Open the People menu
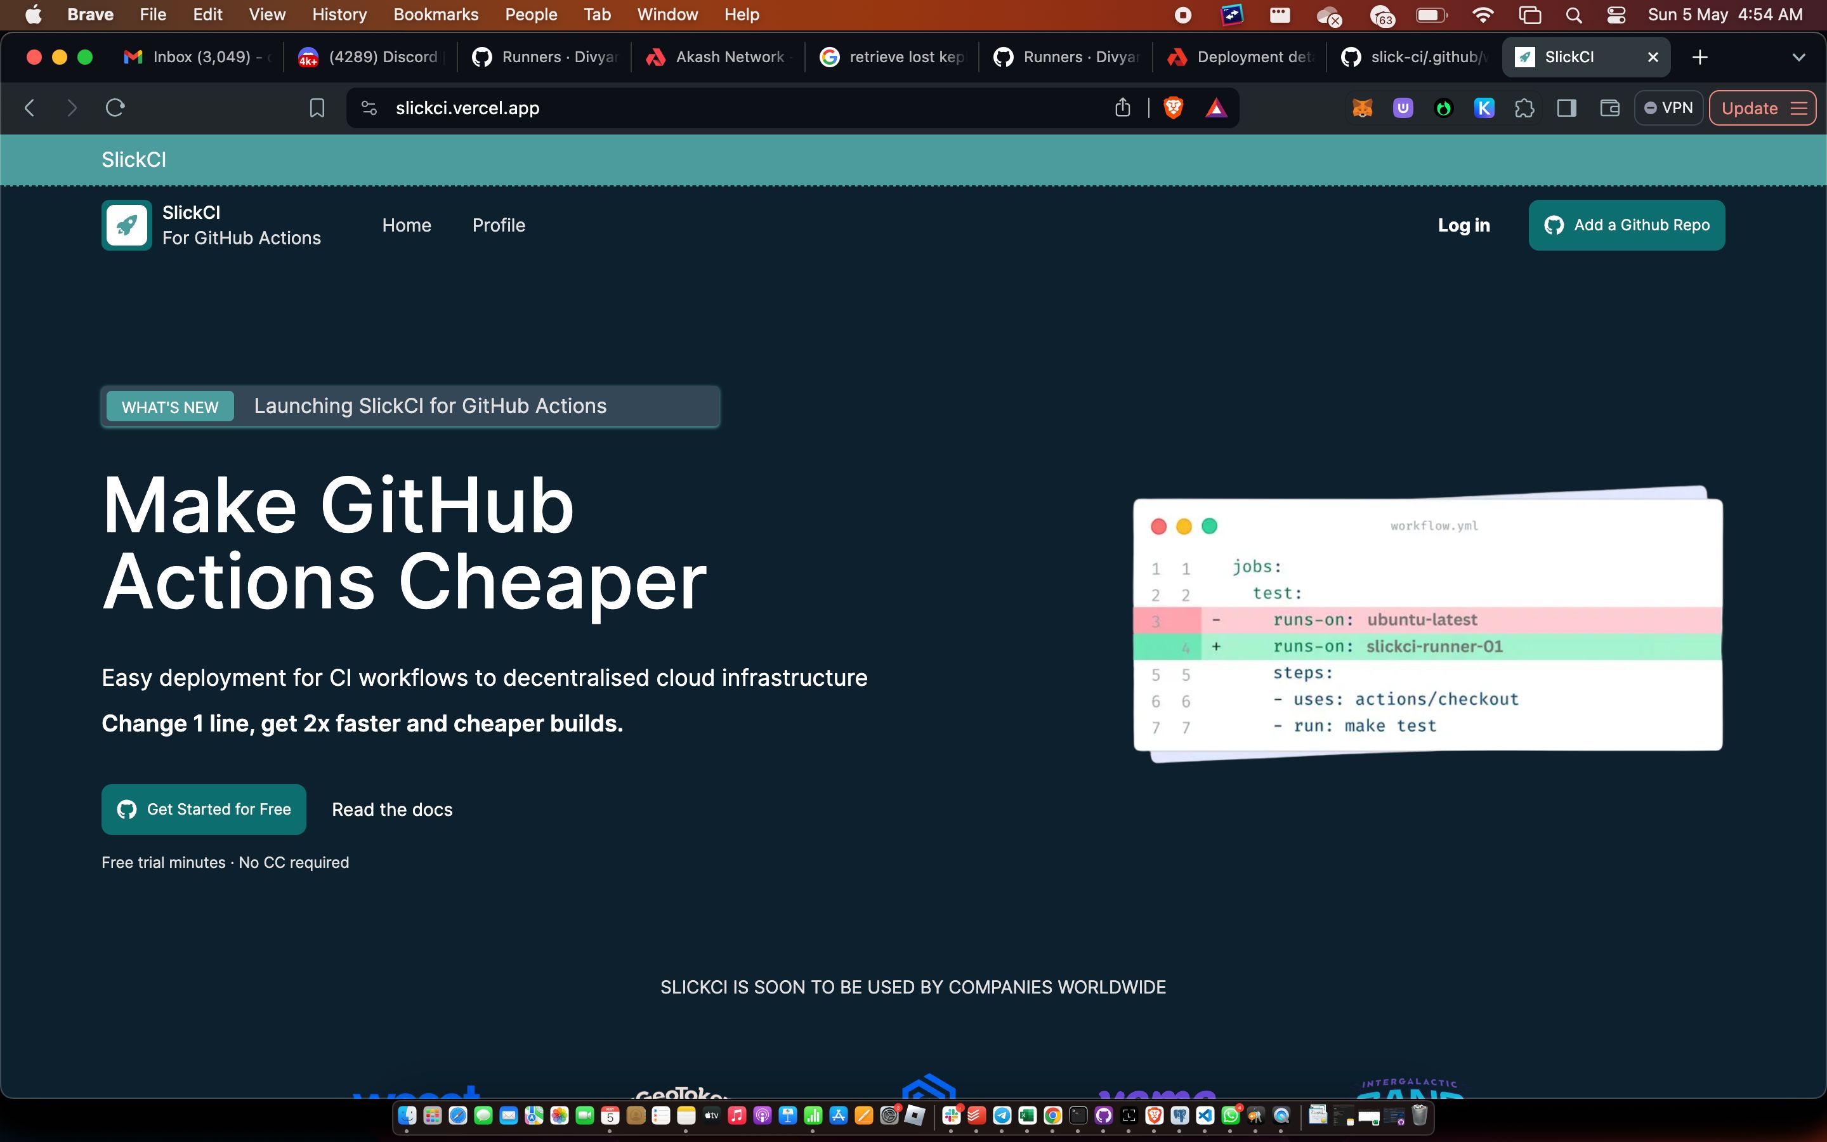Image resolution: width=1827 pixels, height=1142 pixels. click(531, 15)
